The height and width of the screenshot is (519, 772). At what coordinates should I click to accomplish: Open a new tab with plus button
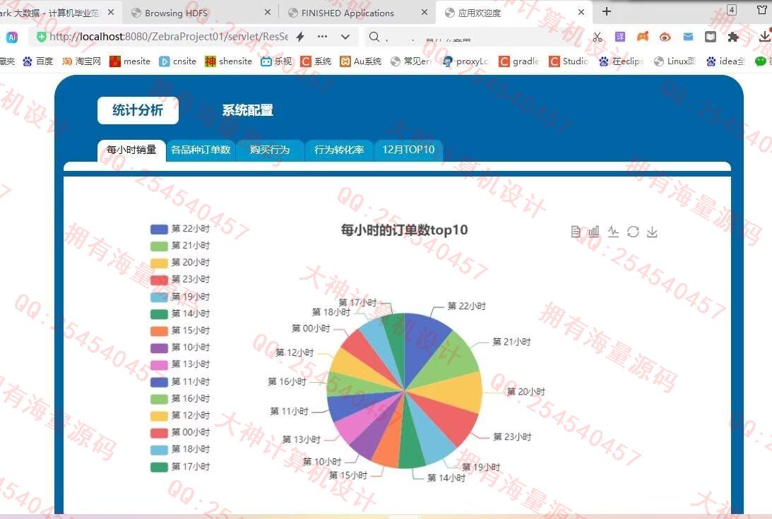tap(607, 11)
